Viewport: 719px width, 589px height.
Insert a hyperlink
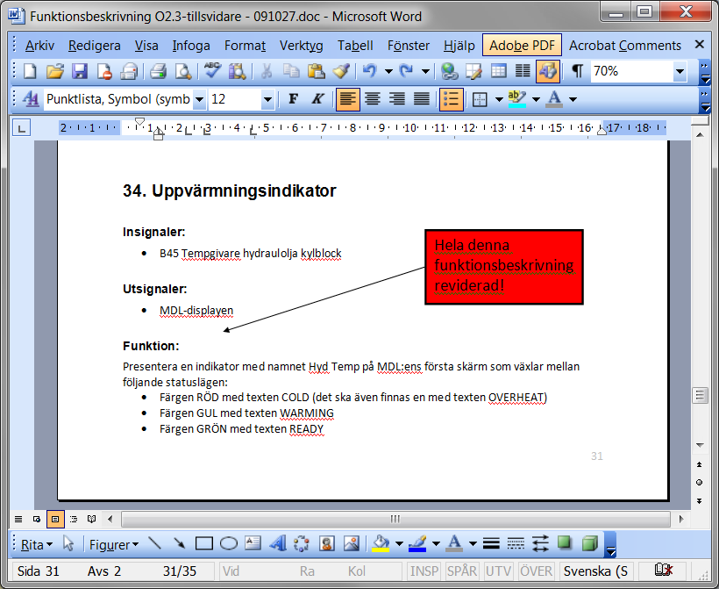tap(449, 72)
